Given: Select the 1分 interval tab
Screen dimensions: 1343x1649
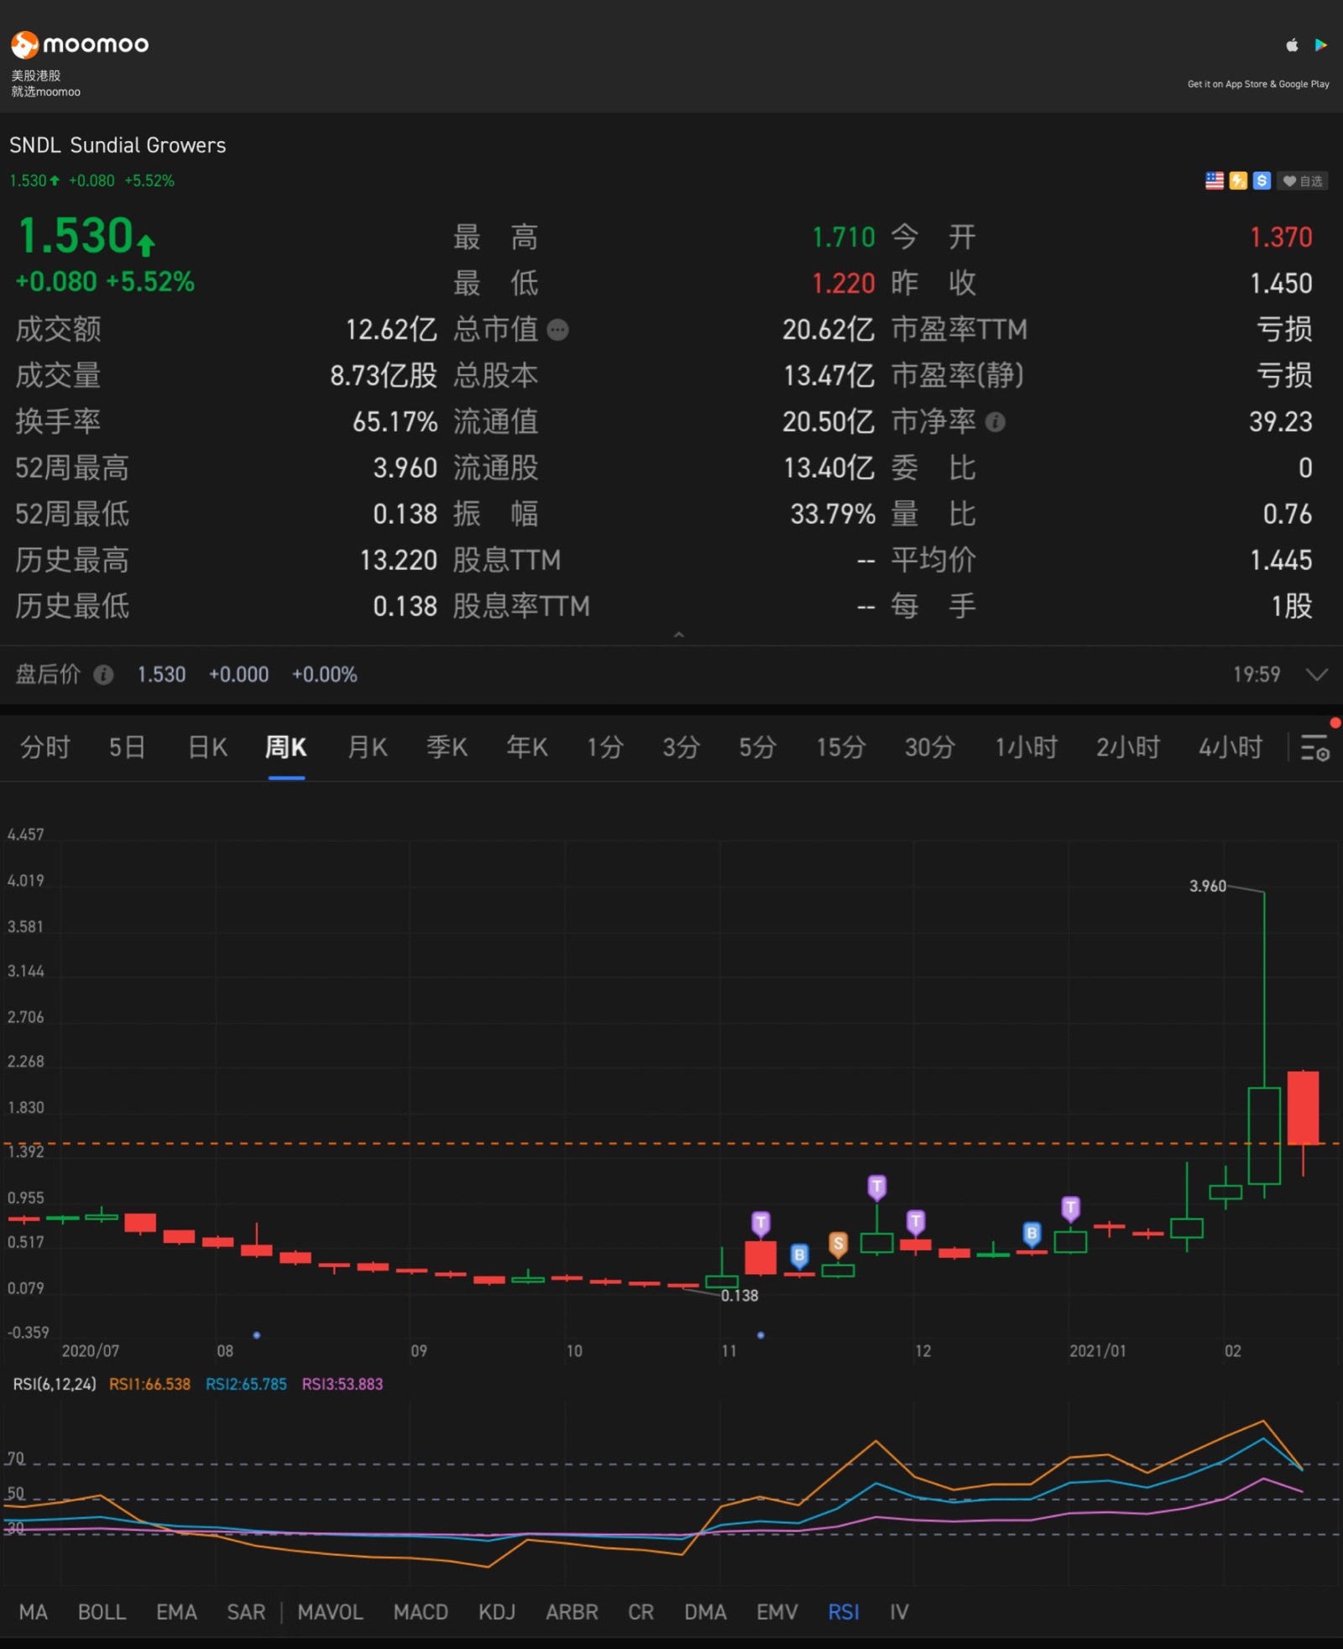Looking at the screenshot, I should click(605, 747).
